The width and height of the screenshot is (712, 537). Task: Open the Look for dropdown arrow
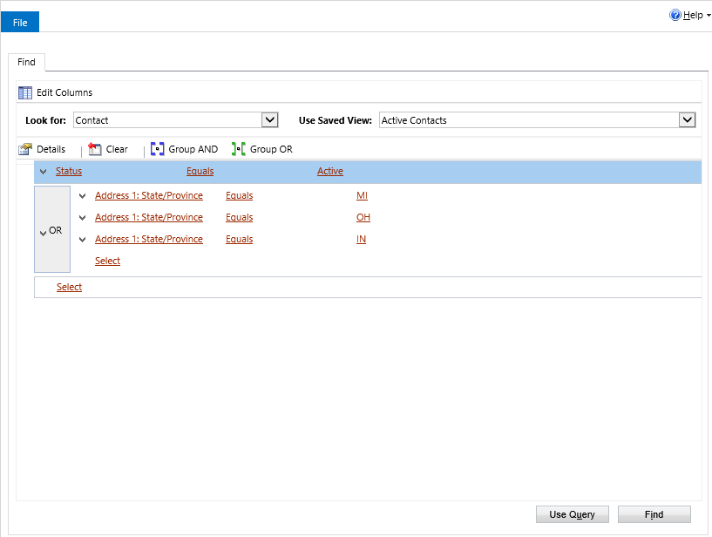270,120
